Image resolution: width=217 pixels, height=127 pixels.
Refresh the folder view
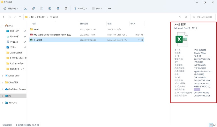coord(186,17)
